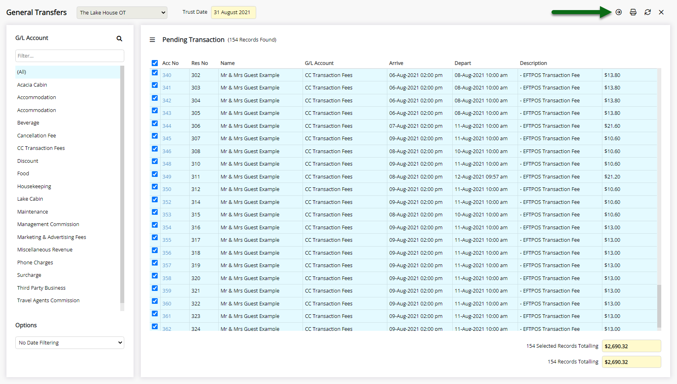The image size is (677, 384).
Task: Click the transfer arrow icon in the header
Action: (x=618, y=12)
